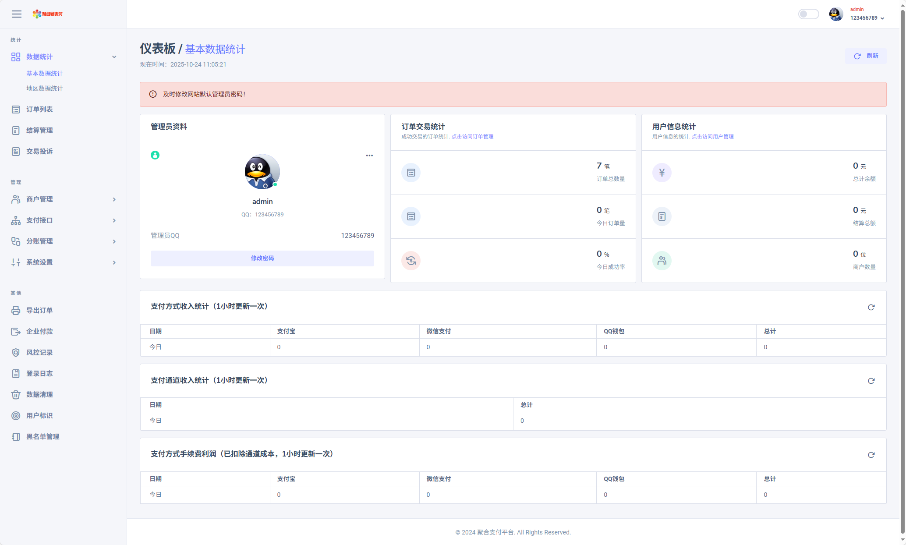The image size is (906, 545).
Task: Select 地区数据统计 menu item
Action: click(45, 88)
